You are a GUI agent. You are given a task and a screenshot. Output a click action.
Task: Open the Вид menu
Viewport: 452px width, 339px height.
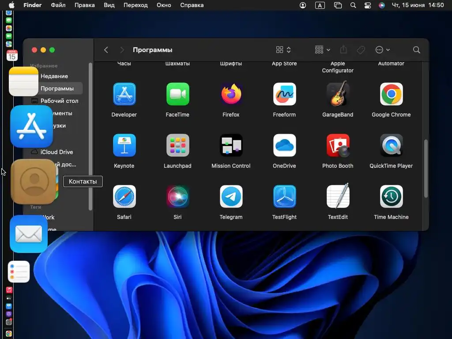tap(109, 5)
